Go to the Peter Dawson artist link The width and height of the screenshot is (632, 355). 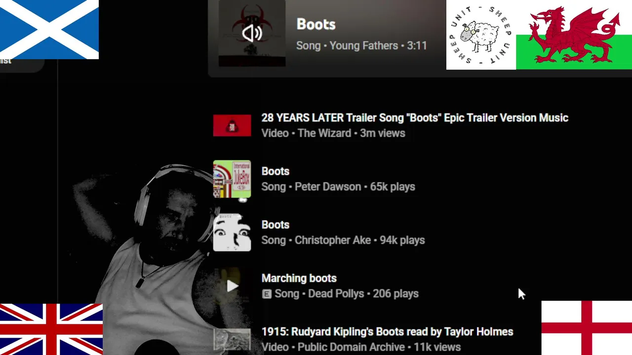click(x=328, y=187)
